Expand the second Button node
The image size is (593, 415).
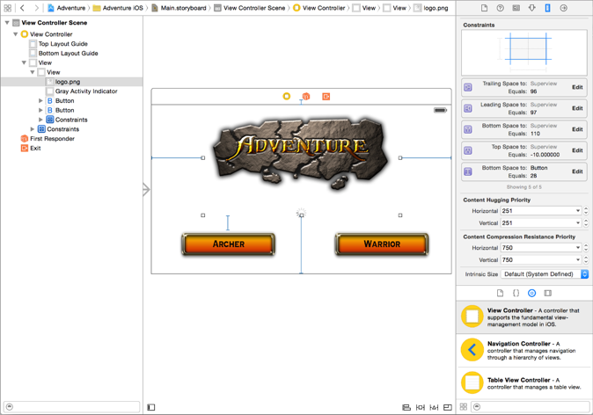40,110
